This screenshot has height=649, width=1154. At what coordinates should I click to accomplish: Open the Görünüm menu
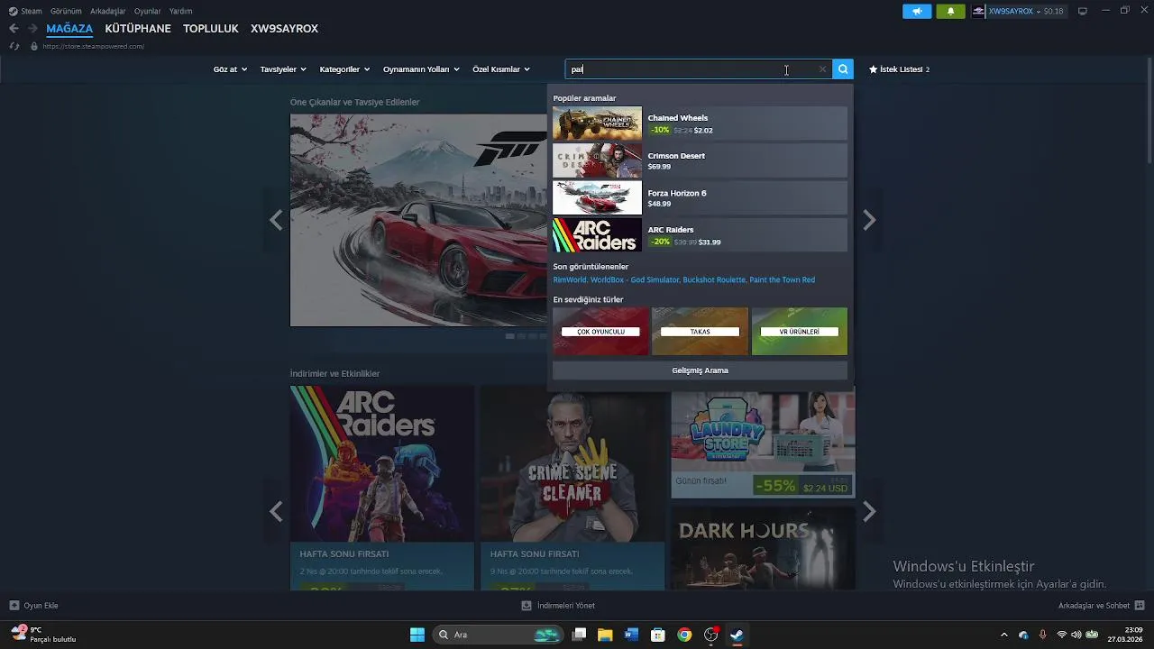pos(66,12)
